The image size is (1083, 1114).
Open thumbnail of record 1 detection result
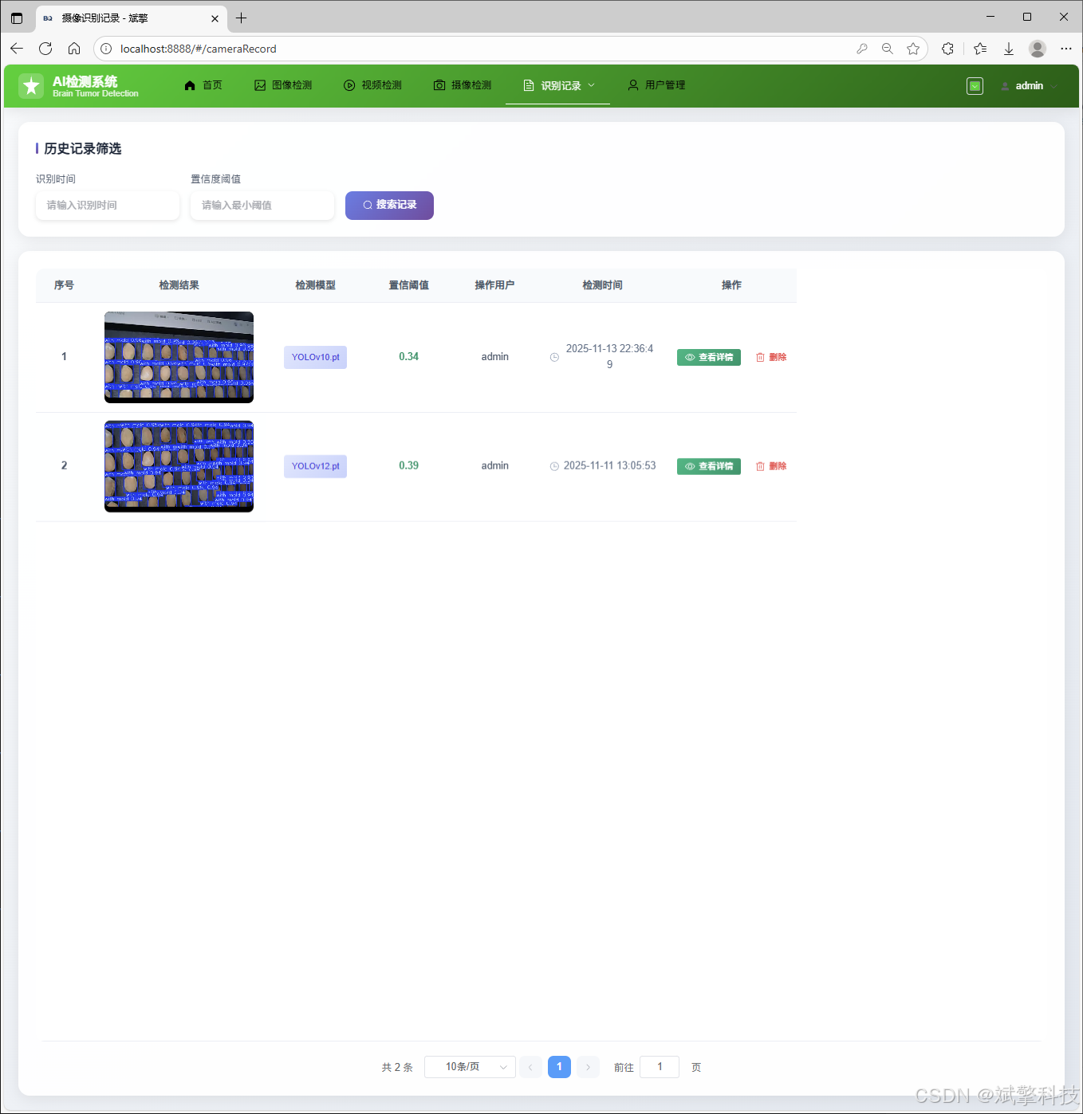pyautogui.click(x=179, y=357)
